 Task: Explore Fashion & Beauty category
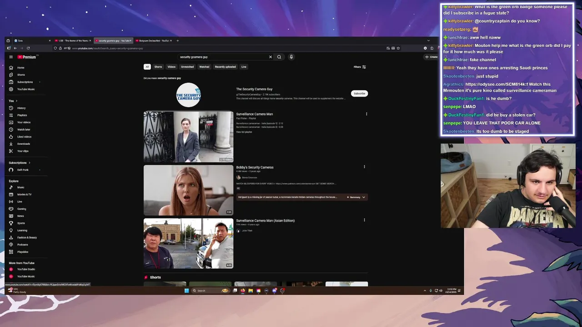(x=26, y=238)
